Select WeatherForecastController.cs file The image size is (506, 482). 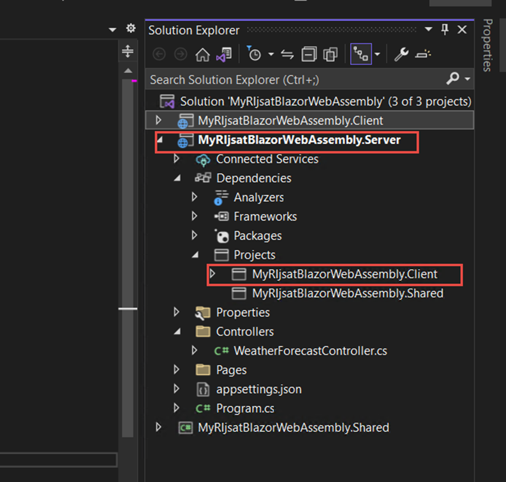click(310, 351)
